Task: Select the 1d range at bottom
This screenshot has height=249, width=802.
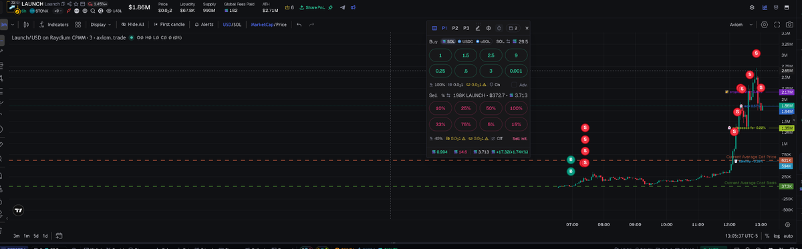Action: pos(45,236)
